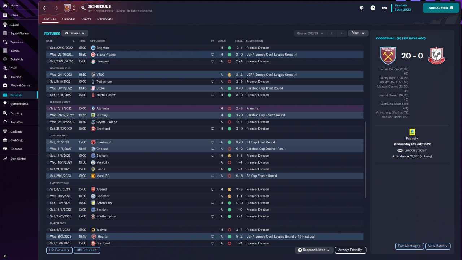Open the Fixtures view dropdown
Image resolution: width=462 pixels, height=260 pixels.
click(75, 33)
